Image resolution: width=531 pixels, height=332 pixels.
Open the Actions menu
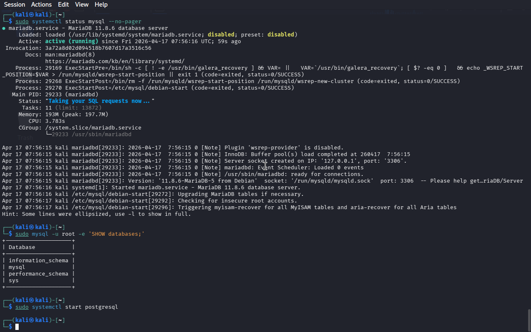[x=41, y=5]
